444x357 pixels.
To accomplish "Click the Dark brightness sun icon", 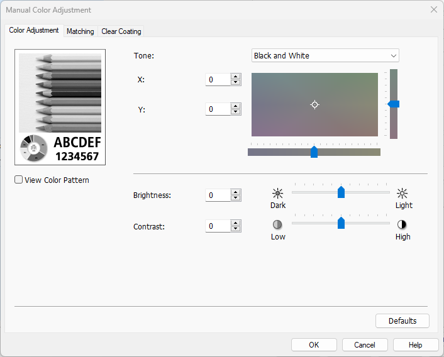I will click(x=277, y=194).
